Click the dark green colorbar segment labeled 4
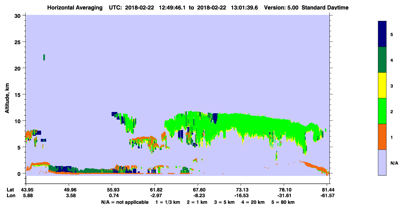411x211 pixels. pos(382,60)
